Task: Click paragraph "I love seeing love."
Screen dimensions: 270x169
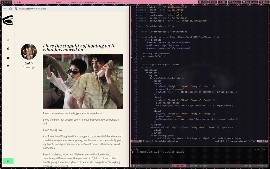Action: (x=53, y=130)
